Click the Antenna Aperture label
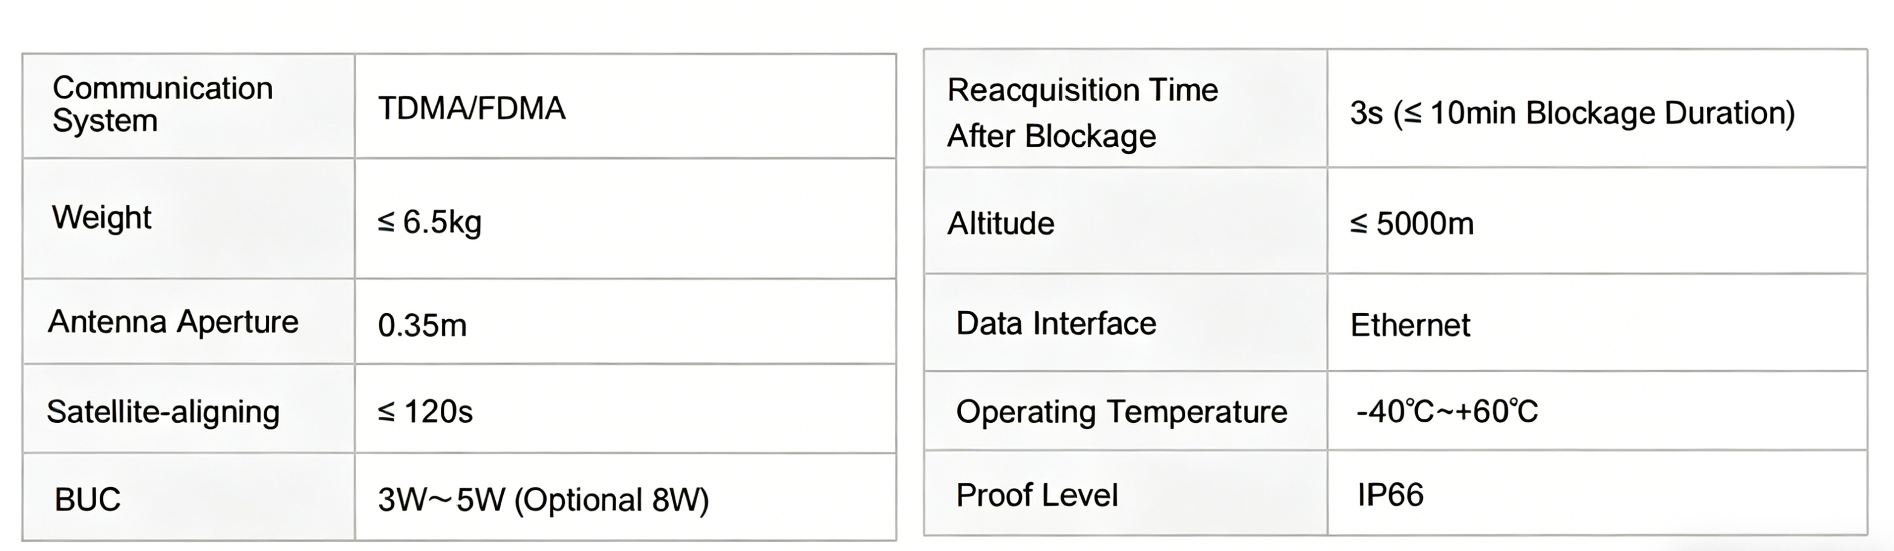 pos(174,322)
